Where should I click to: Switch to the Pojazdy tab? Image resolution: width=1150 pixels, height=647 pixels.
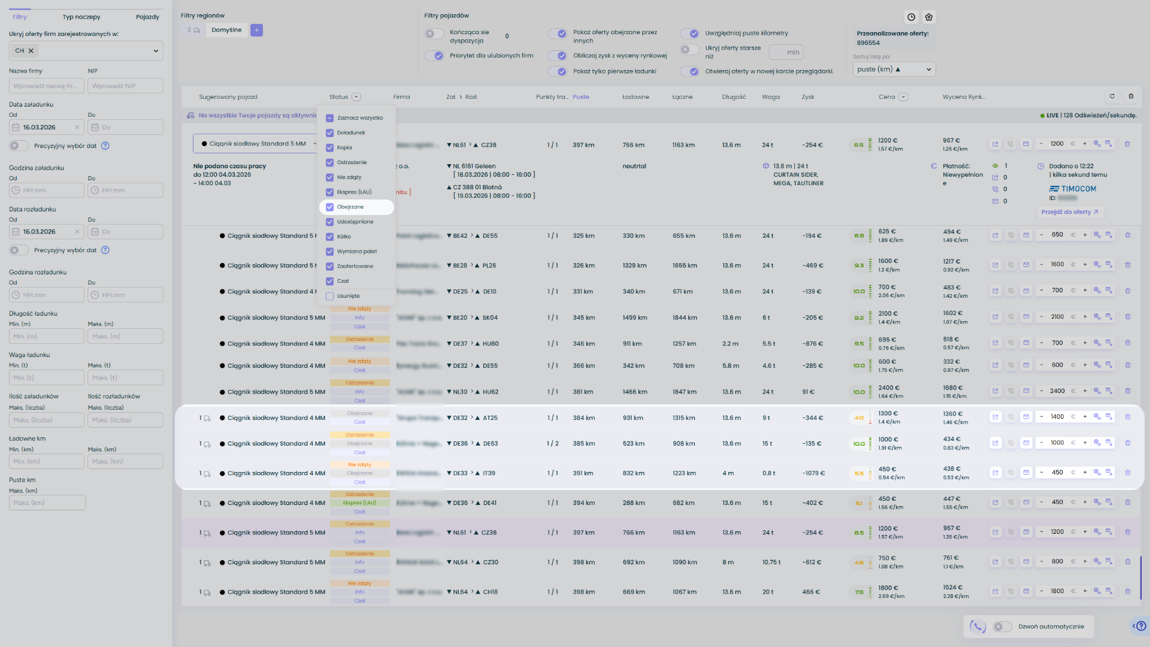tap(147, 17)
